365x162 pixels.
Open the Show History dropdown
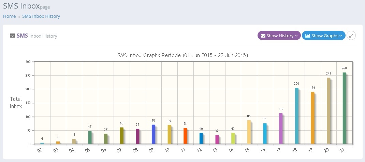[x=279, y=36]
